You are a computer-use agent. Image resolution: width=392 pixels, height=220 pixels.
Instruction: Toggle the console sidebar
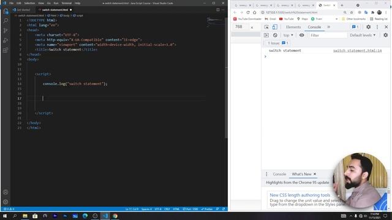pos(266,35)
